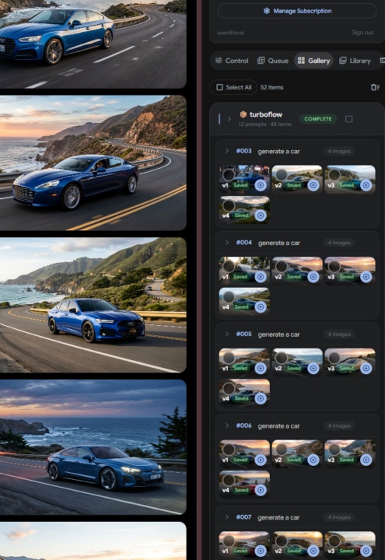The width and height of the screenshot is (385, 560).
Task: Click the "52 items" count text
Action: click(x=271, y=87)
